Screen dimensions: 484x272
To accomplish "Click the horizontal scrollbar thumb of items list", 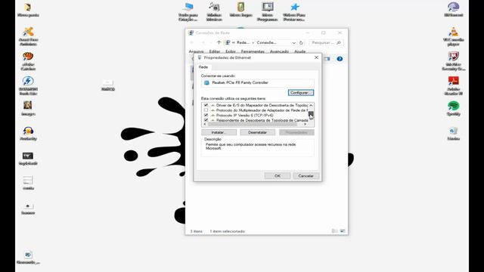I will point(253,124).
